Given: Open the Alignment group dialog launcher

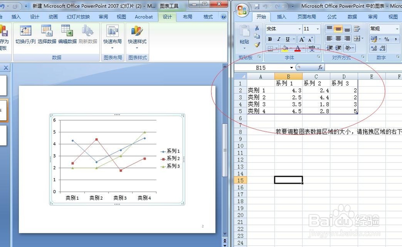Looking at the screenshot, I should point(363,57).
